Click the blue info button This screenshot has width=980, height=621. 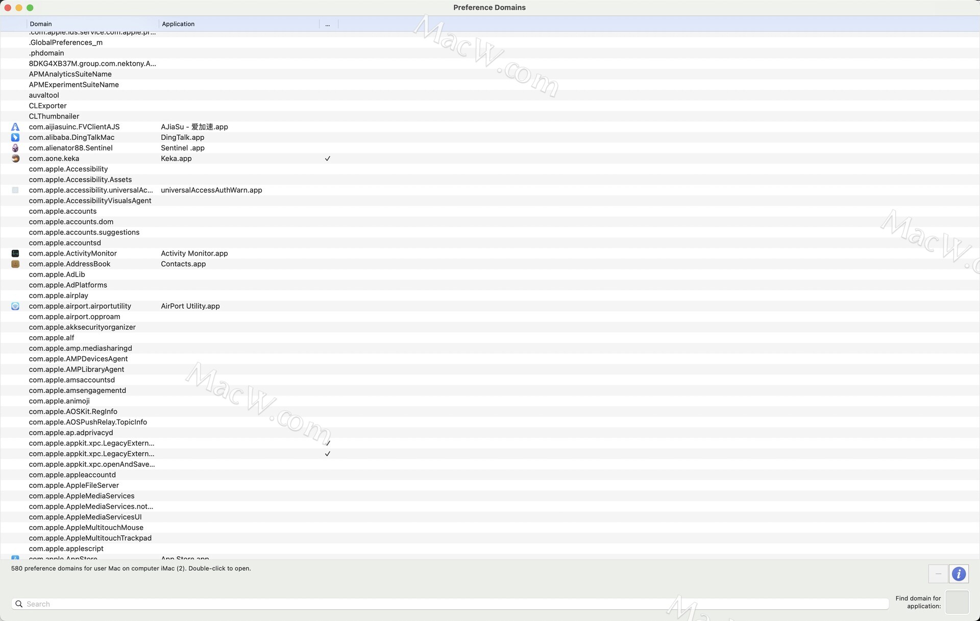click(x=959, y=574)
